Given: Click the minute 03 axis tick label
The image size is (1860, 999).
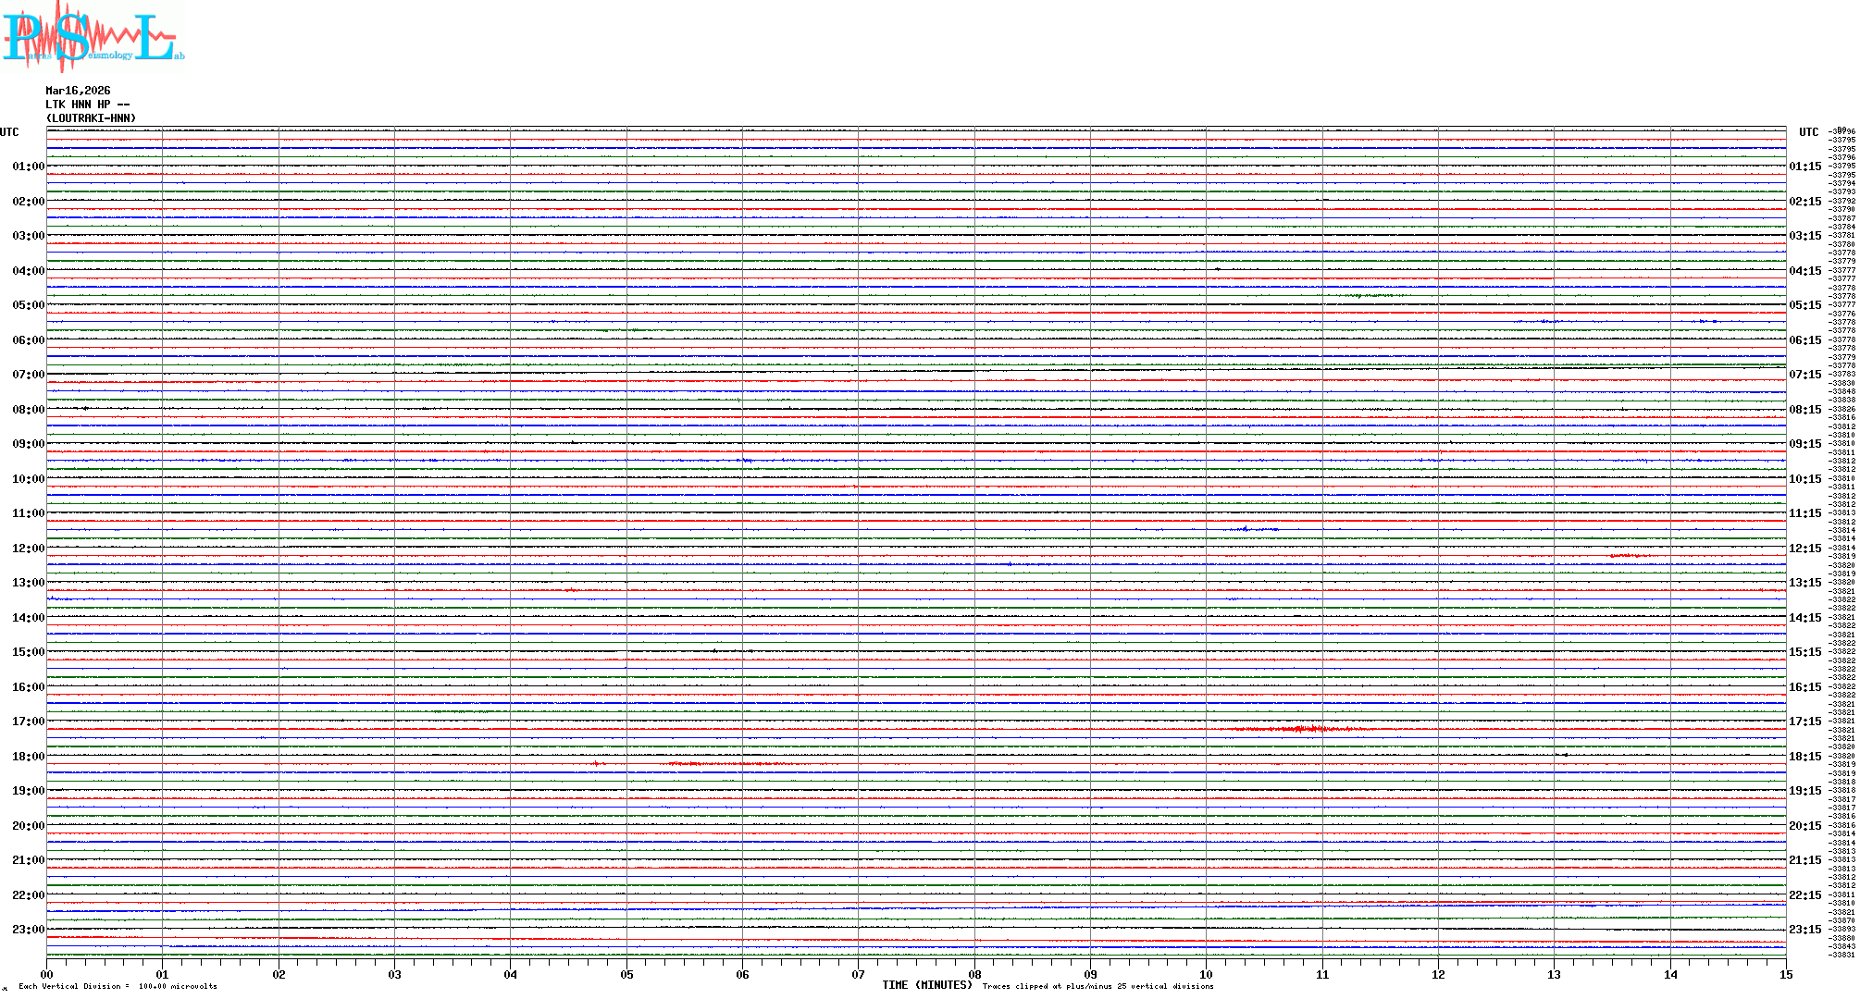Looking at the screenshot, I should coord(395,974).
